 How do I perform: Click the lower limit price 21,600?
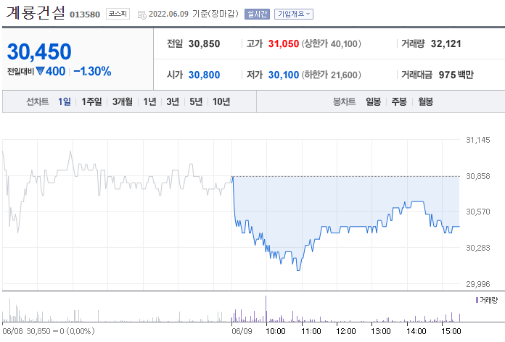pyautogui.click(x=344, y=75)
